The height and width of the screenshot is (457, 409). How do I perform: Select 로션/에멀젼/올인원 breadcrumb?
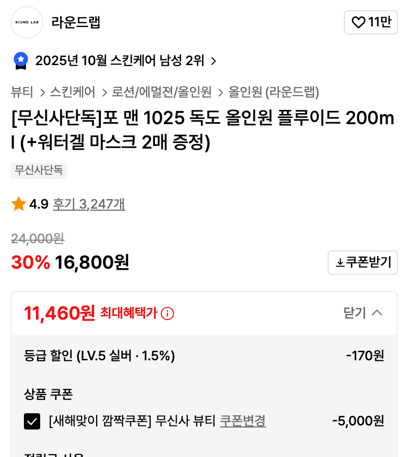162,92
